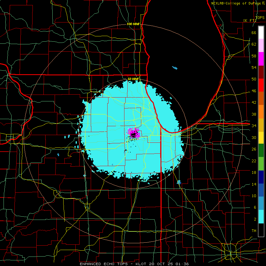Click the yellow swatch between 30 and 34
The height and width of the screenshot is (266, 266).
point(261,138)
